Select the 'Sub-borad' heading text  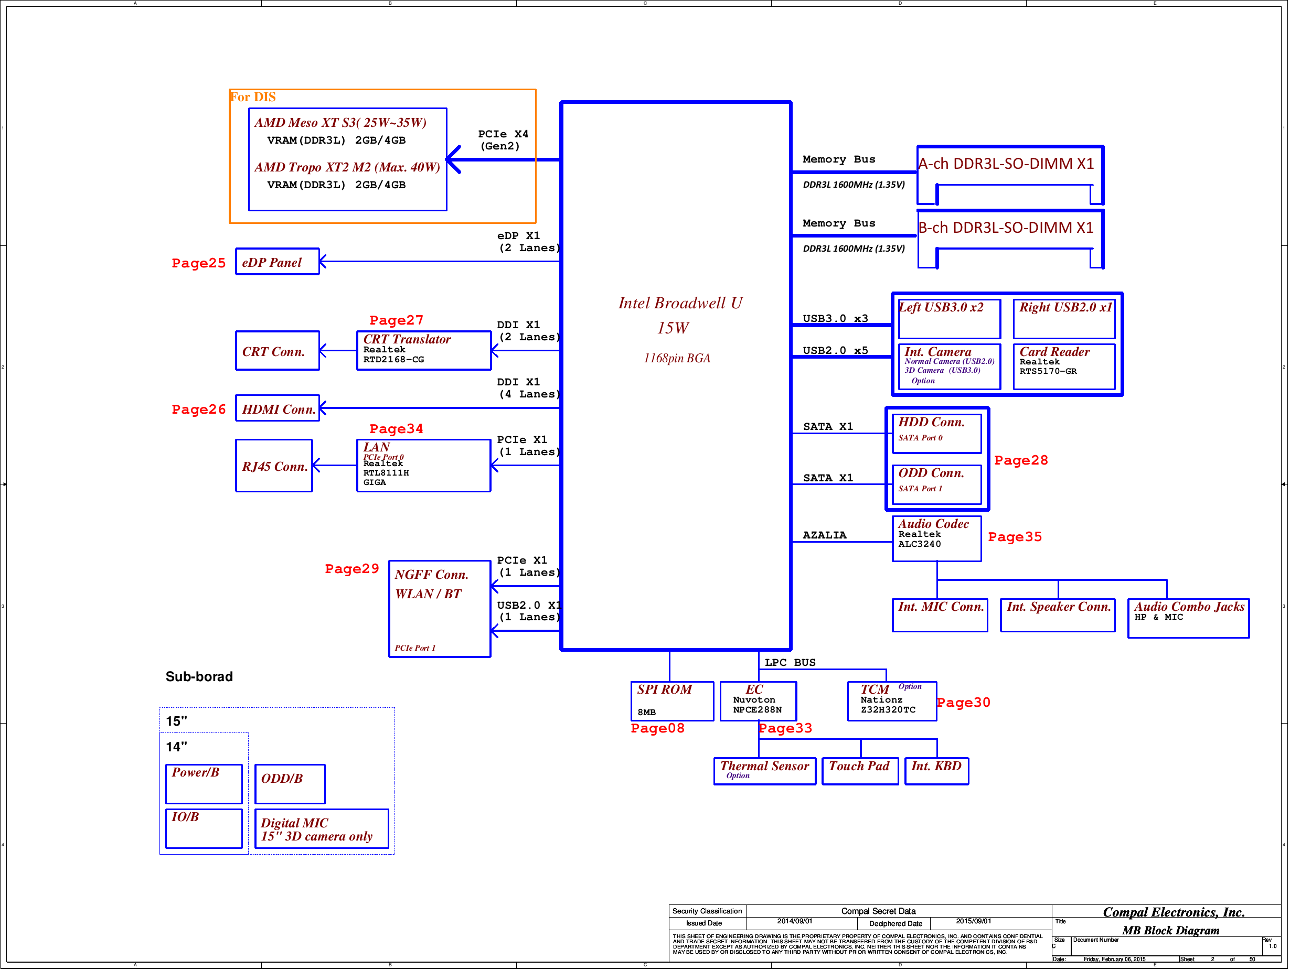199,677
